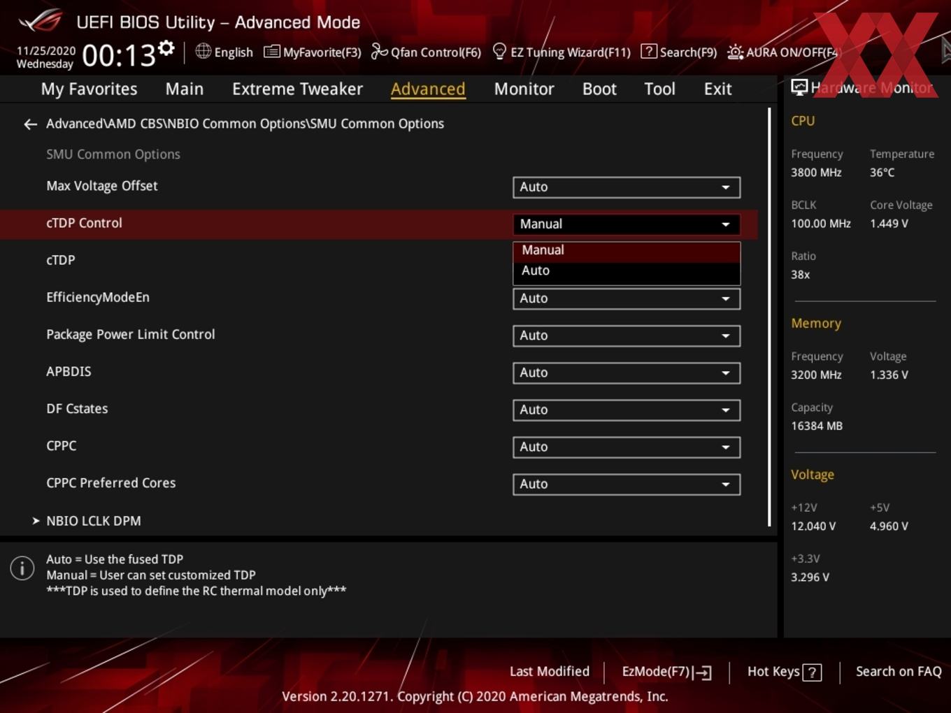Click the 11/25/2020 date text

click(x=46, y=51)
